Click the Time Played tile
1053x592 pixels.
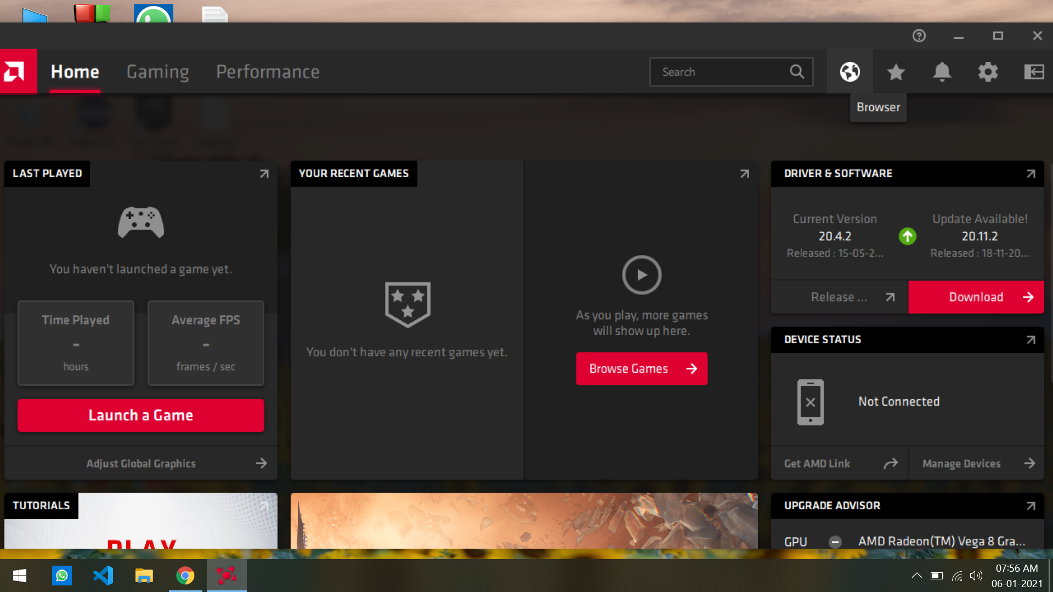76,343
